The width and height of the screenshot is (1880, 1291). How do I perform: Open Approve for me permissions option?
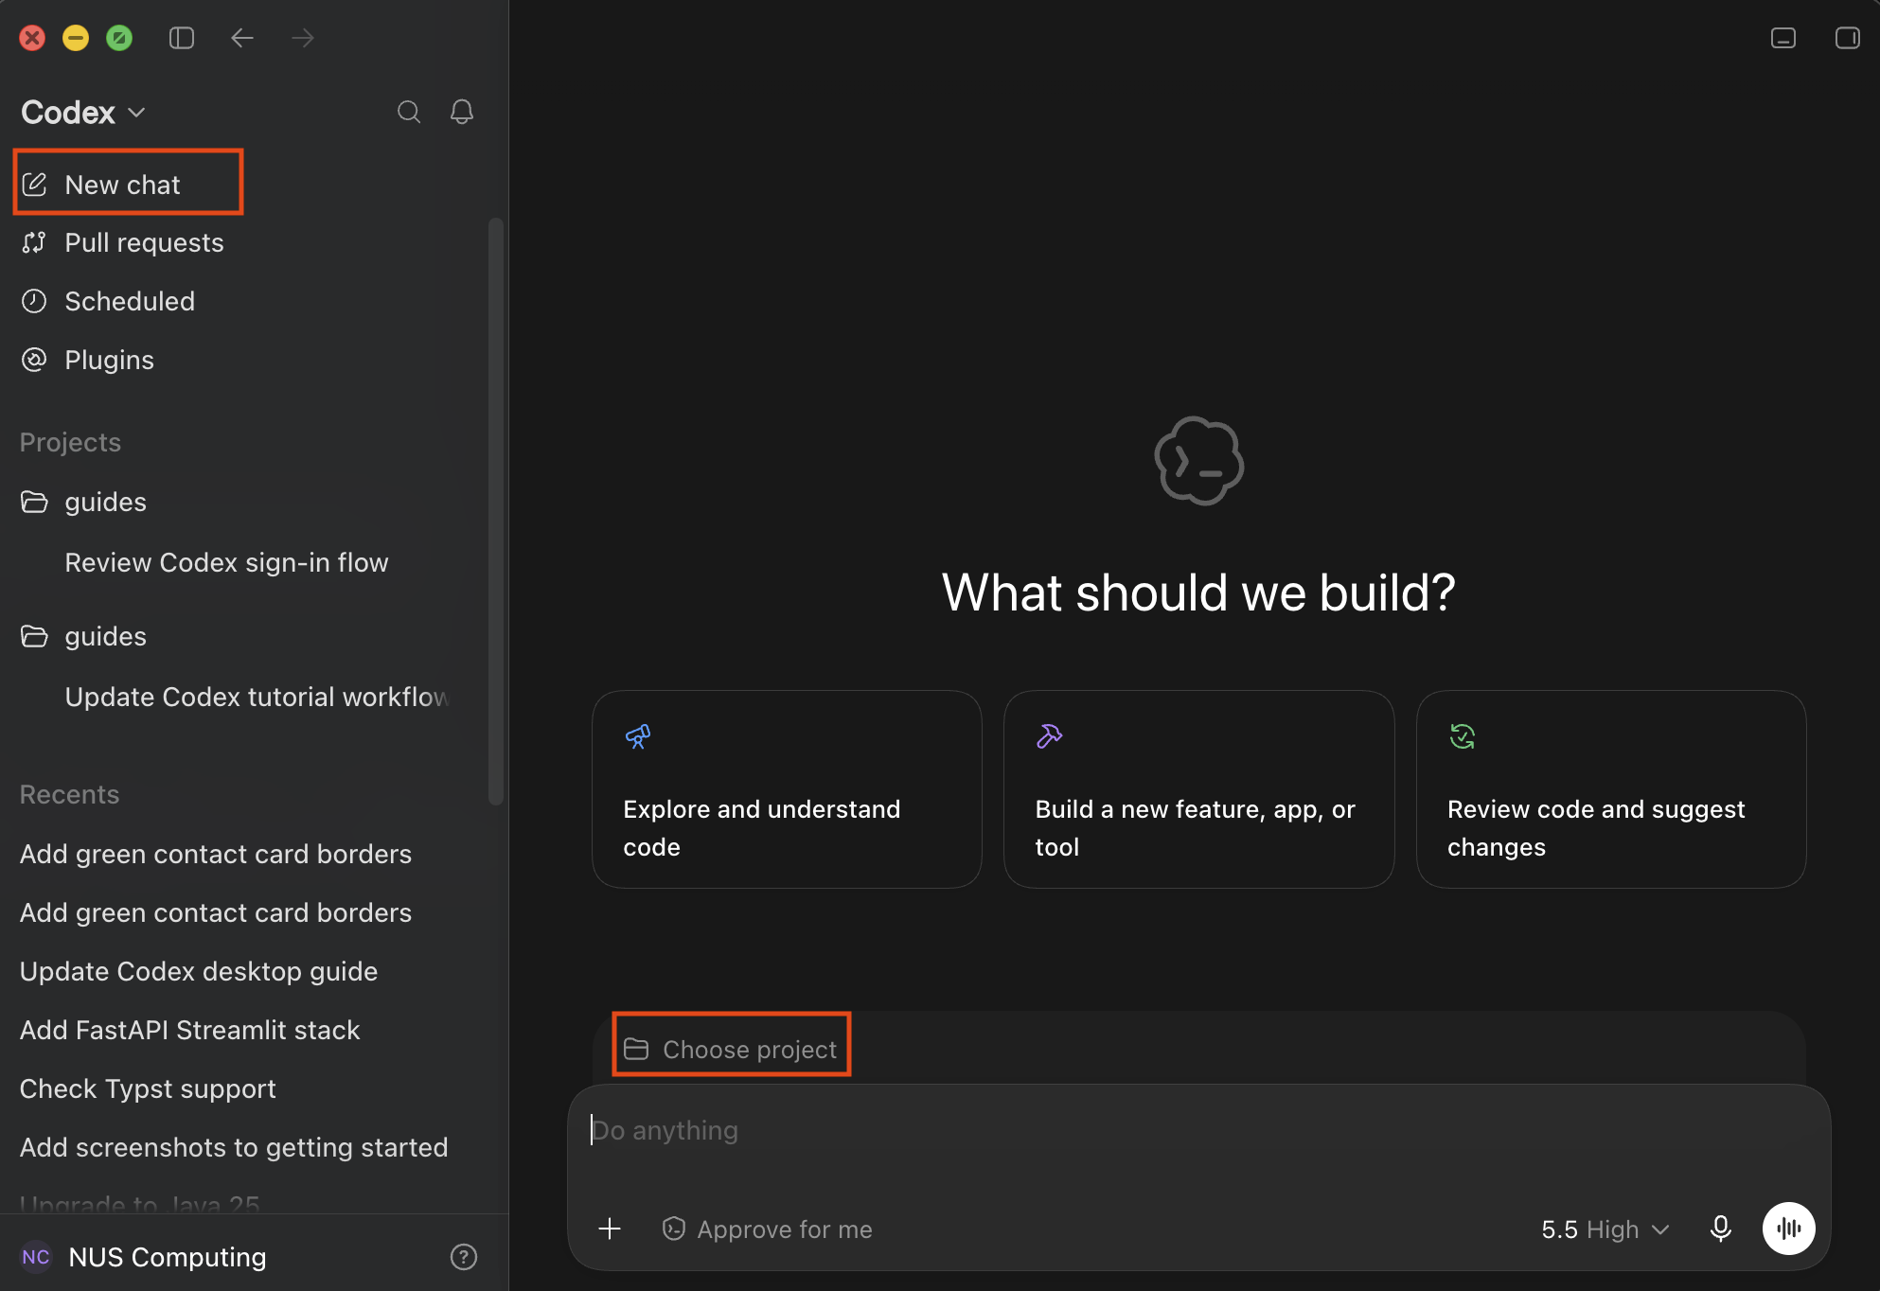tap(767, 1229)
